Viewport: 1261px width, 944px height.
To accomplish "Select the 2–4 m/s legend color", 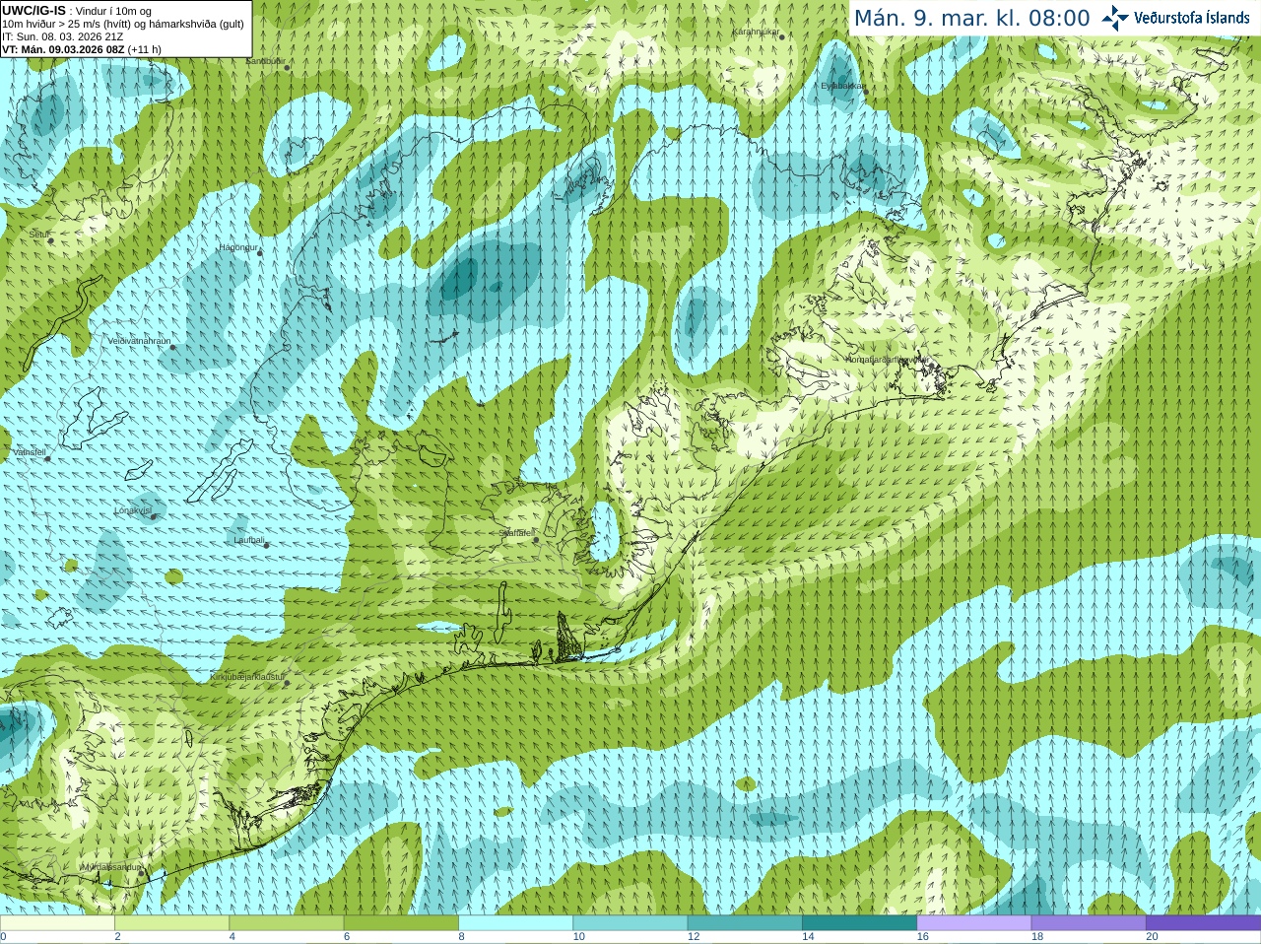I will [x=171, y=923].
